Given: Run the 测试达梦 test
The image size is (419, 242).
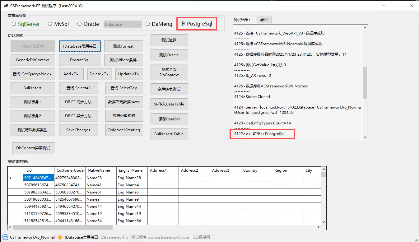Looking at the screenshot, I should click(x=169, y=40).
